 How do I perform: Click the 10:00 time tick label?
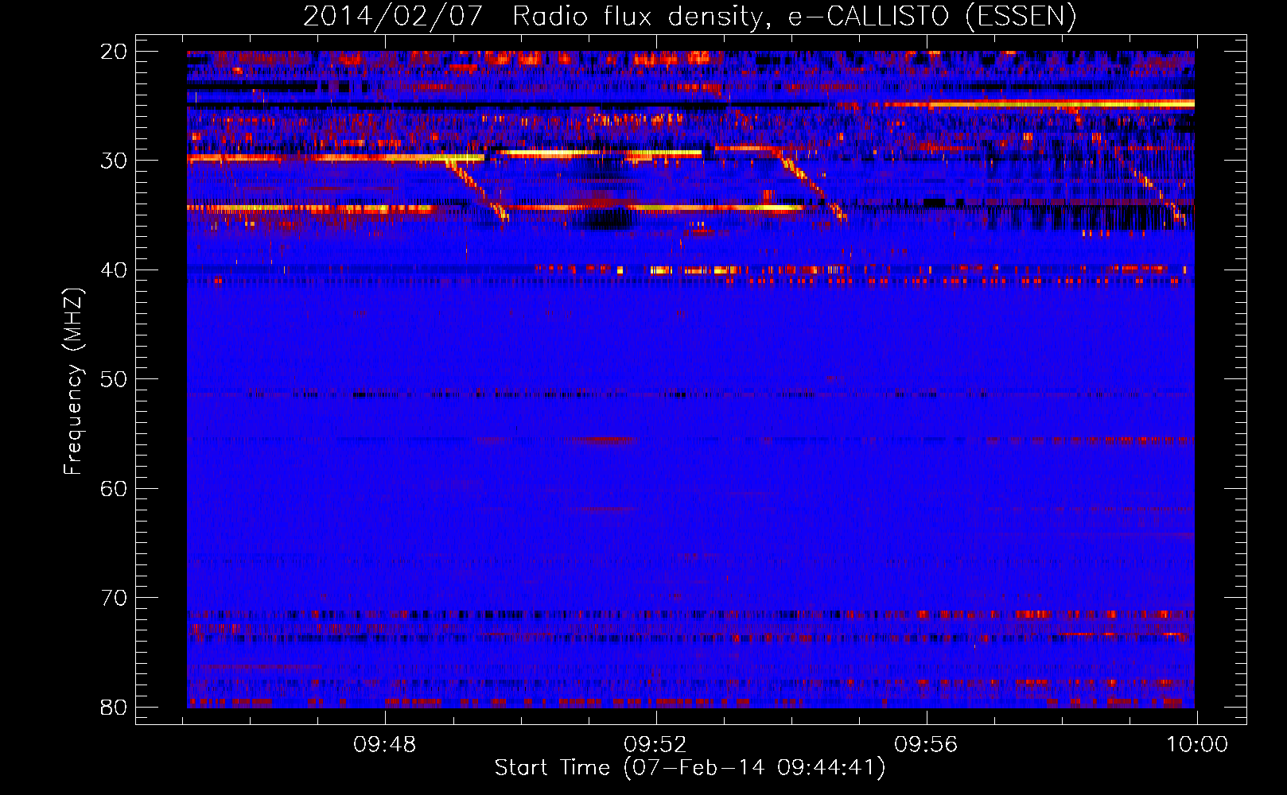[1197, 745]
